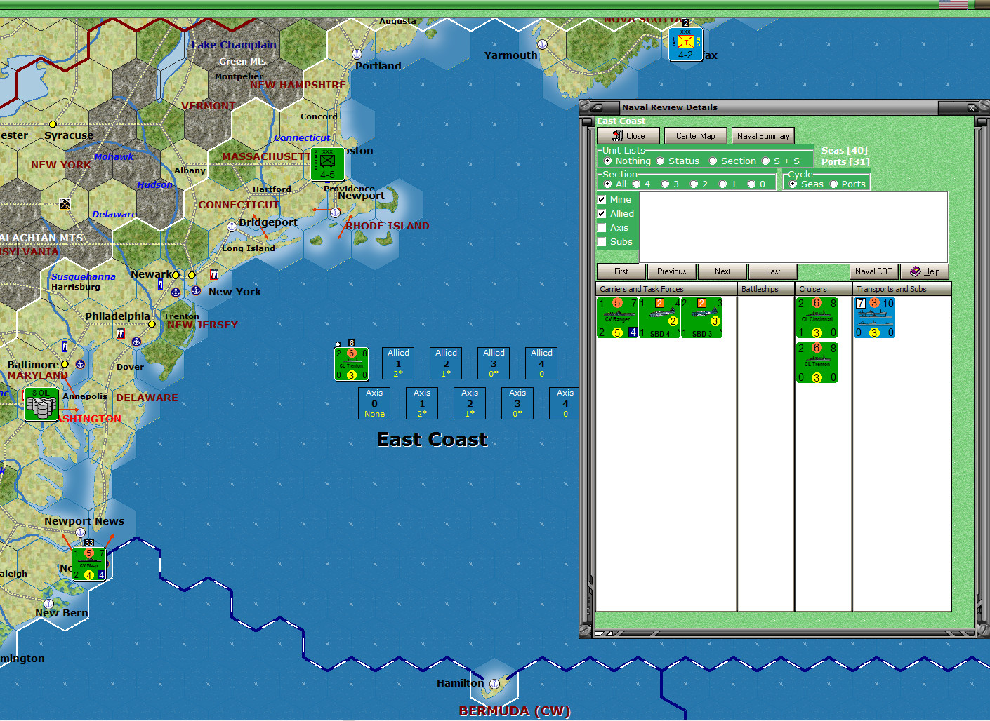Select the All radio in the Section group
990x721 pixels.
pos(608,184)
